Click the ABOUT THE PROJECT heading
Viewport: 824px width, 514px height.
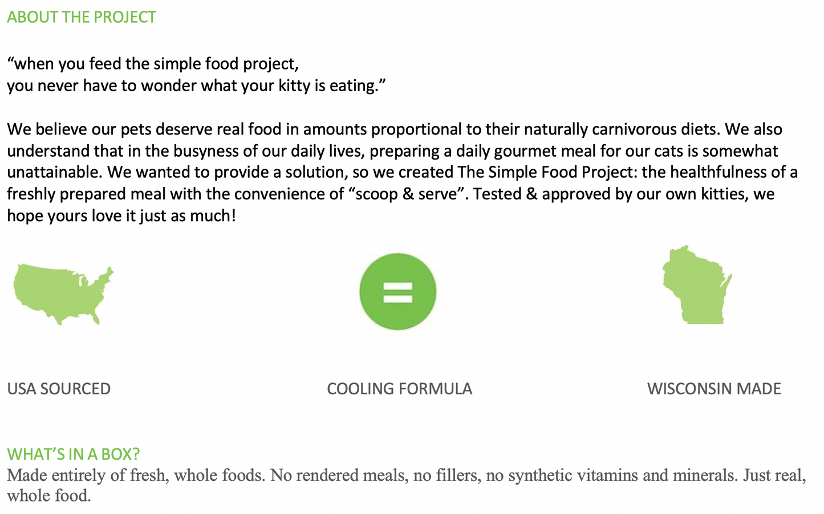[82, 17]
